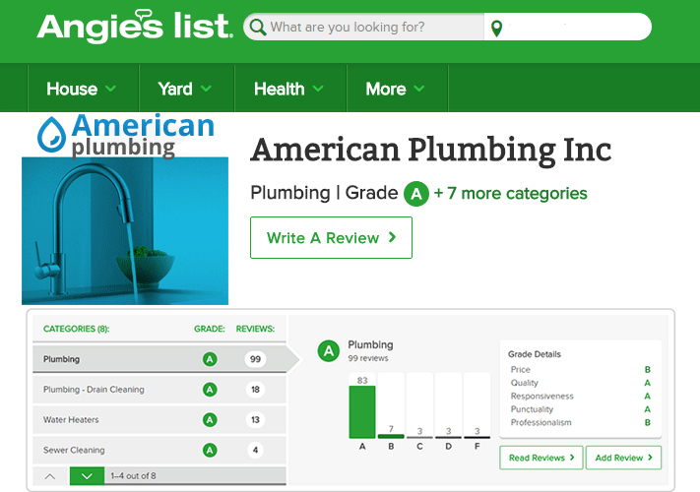
Task: Click the Grade Details title
Action: [535, 354]
